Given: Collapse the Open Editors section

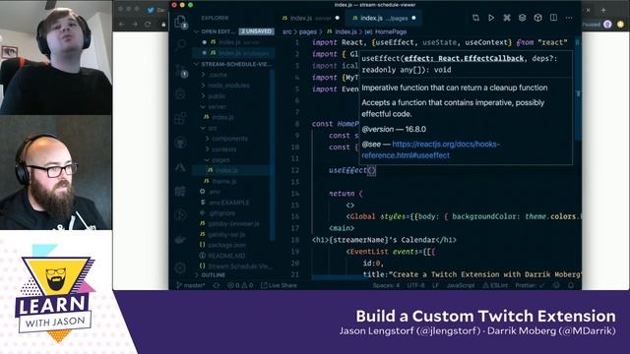Looking at the screenshot, I should click(197, 31).
